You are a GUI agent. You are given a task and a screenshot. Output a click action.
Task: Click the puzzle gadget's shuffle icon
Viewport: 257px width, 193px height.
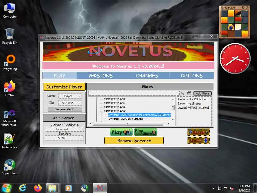coord(247,8)
